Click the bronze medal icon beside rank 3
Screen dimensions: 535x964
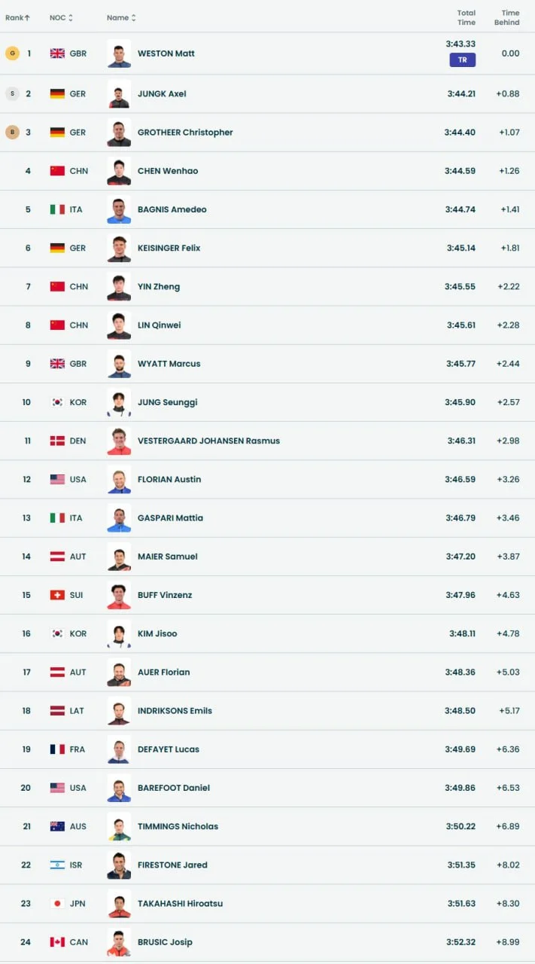12,133
